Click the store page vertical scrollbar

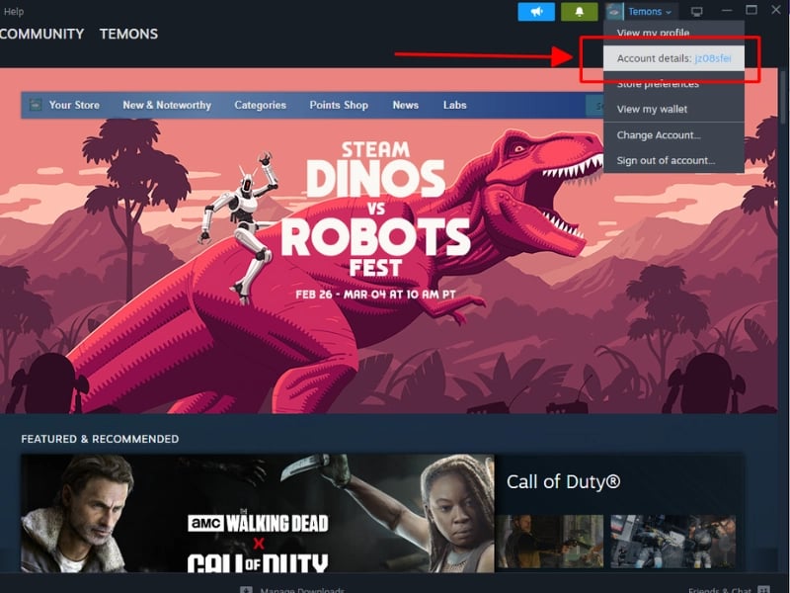783,98
